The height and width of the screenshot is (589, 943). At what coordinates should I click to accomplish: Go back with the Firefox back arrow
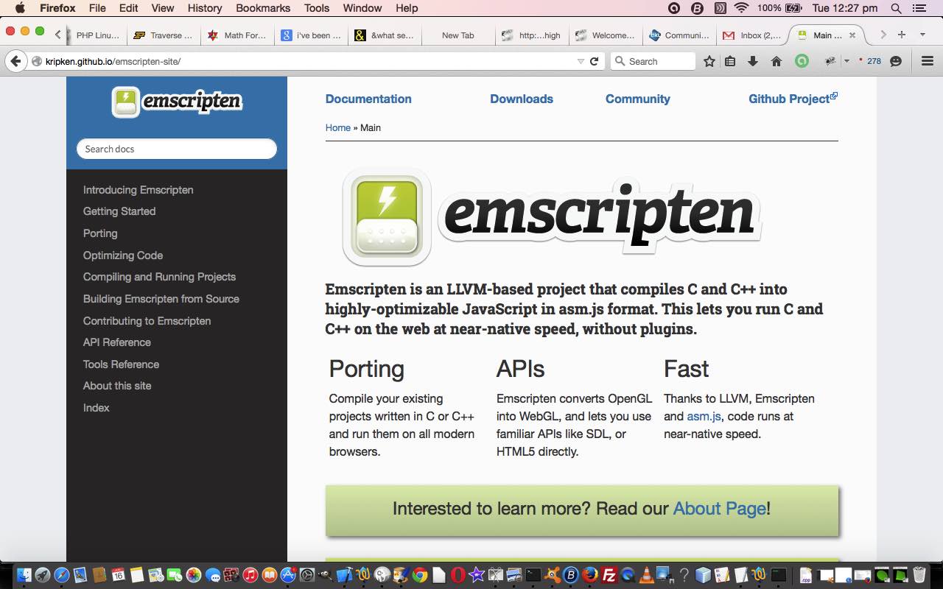tap(15, 61)
